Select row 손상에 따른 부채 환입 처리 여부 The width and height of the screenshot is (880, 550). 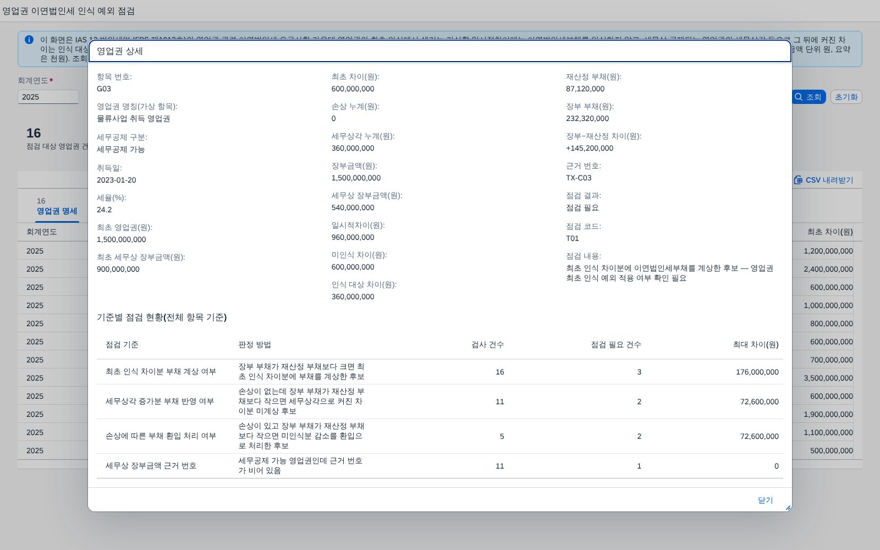[x=440, y=436]
